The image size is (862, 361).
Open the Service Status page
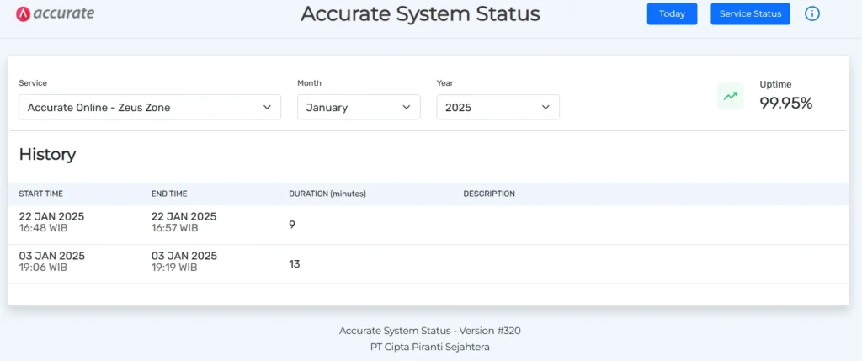pos(750,13)
